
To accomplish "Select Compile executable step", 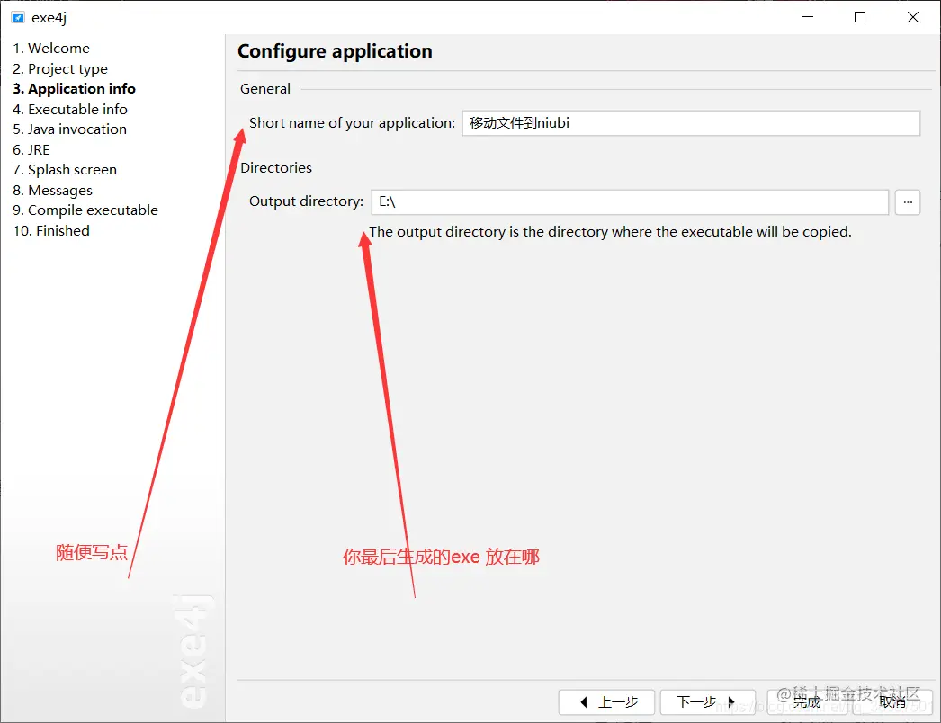I will [x=85, y=210].
